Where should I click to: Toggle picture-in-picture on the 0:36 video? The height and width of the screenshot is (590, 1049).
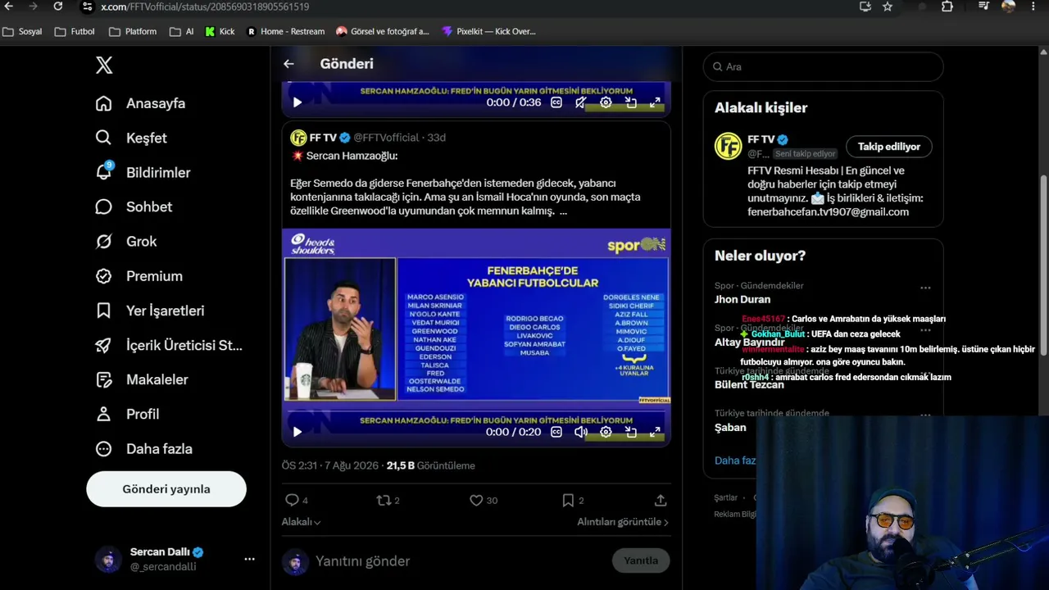pos(631,102)
